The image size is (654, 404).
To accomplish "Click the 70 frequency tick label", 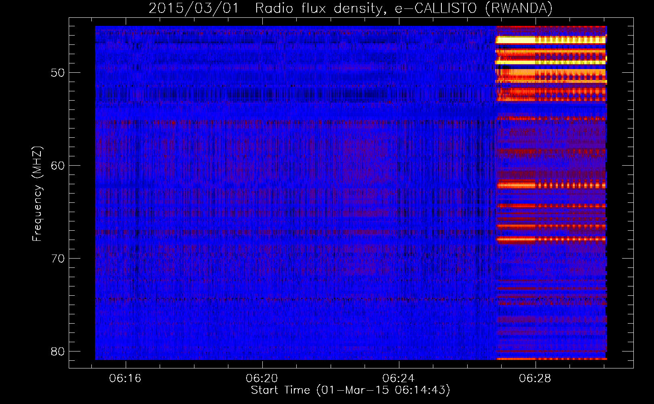I will tap(59, 259).
